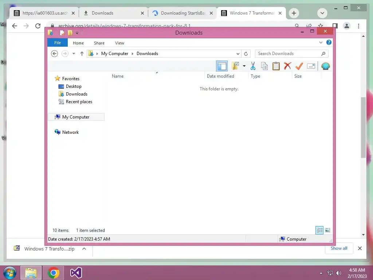Go up one folder level

point(82,54)
